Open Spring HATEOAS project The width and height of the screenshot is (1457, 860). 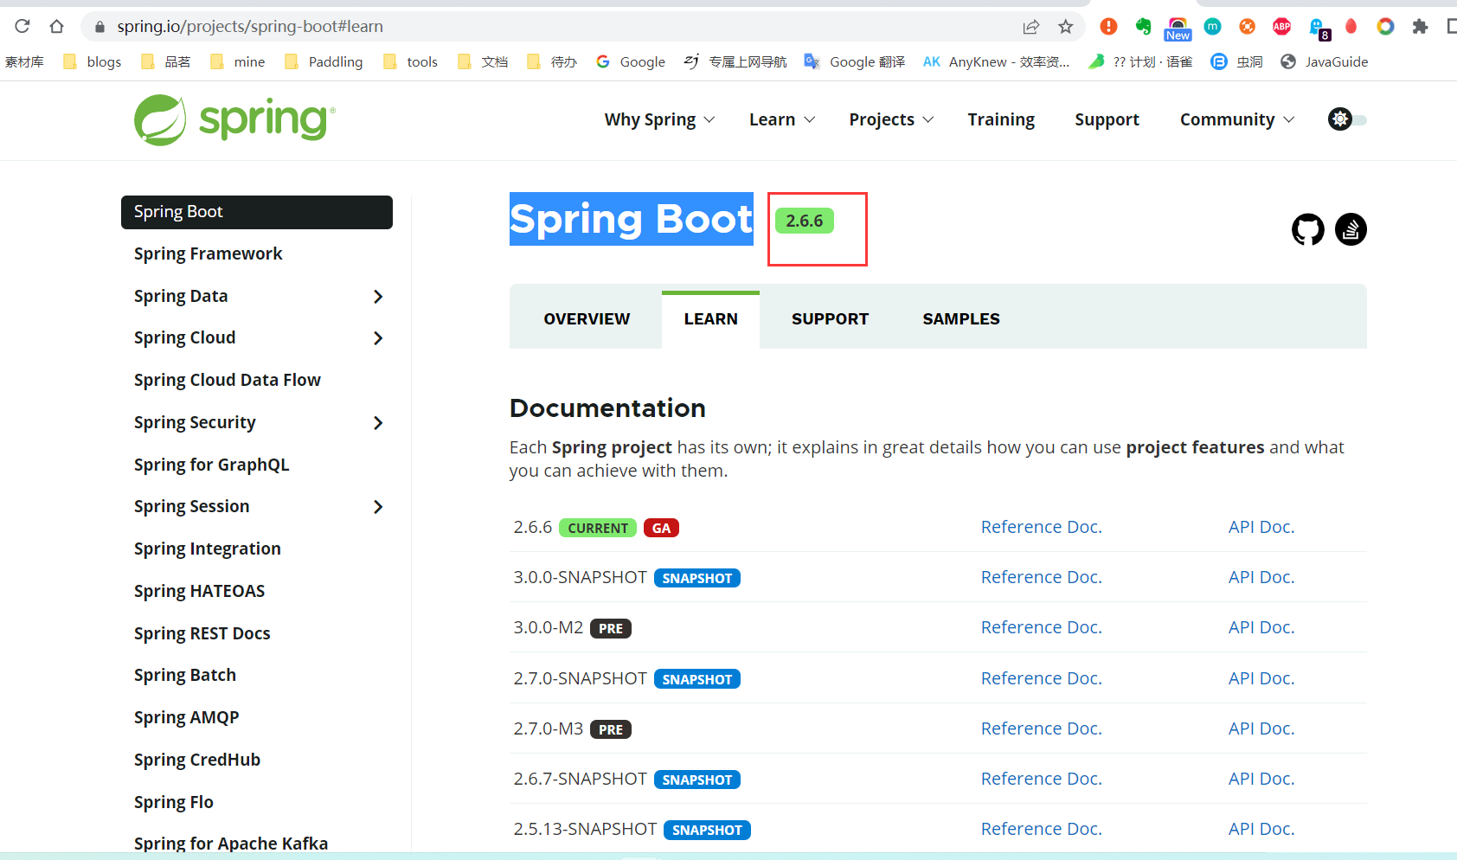[199, 591]
